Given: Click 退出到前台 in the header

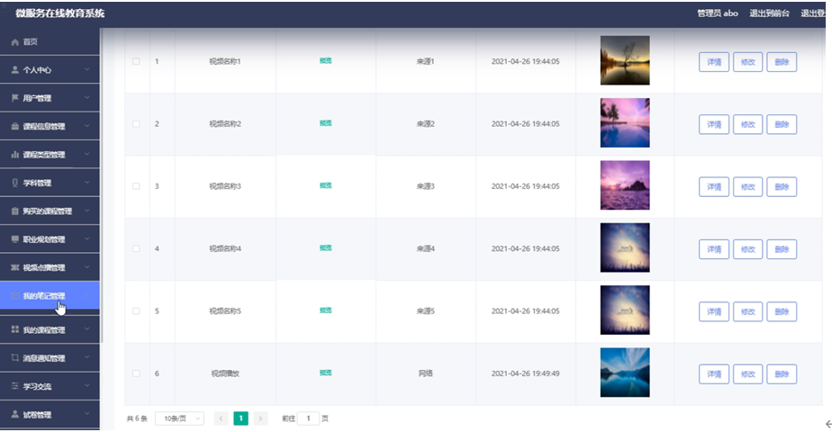Looking at the screenshot, I should (x=769, y=13).
